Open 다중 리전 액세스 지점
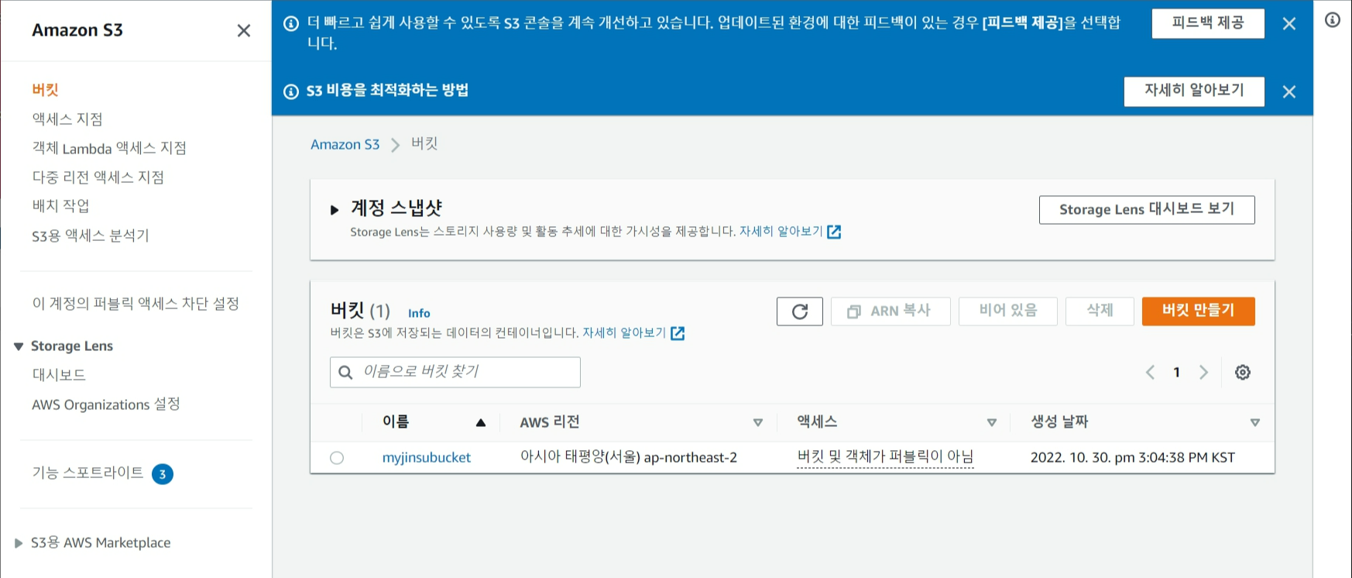 point(98,177)
